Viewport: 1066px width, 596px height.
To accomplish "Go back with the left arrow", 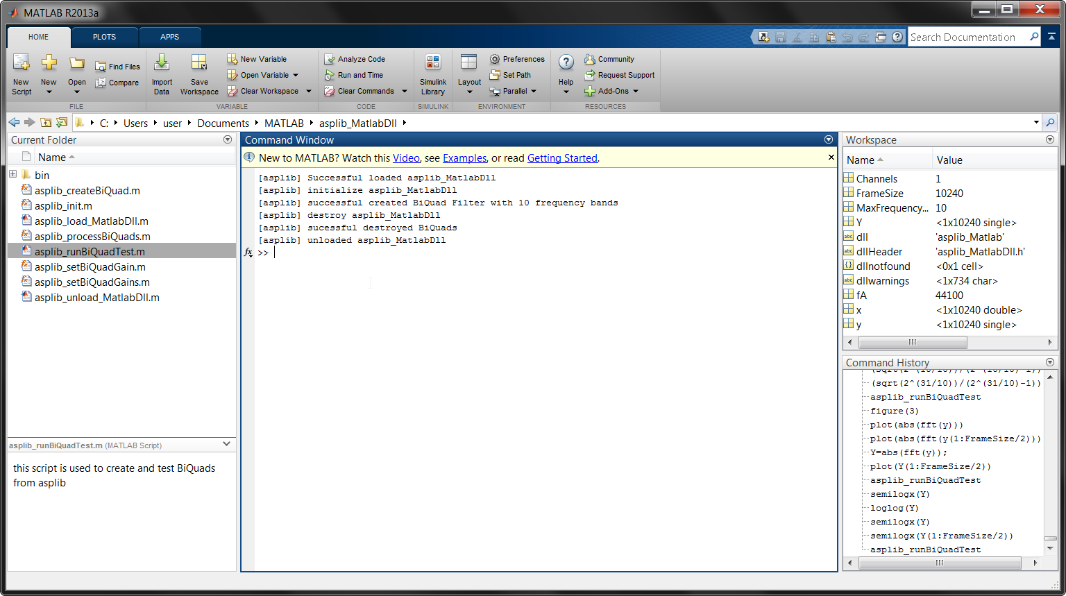I will tap(14, 123).
